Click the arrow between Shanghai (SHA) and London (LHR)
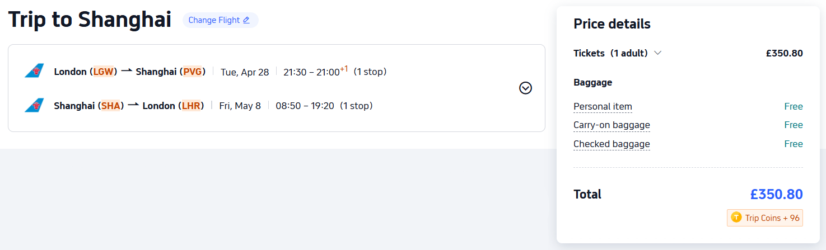This screenshot has width=826, height=250. pyautogui.click(x=133, y=105)
